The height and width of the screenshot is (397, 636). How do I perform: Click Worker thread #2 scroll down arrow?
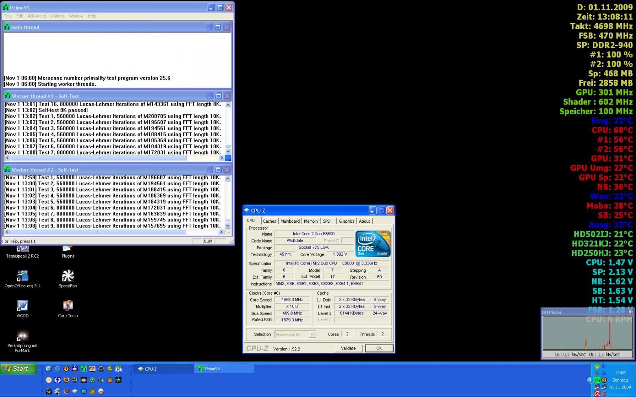pos(227,226)
